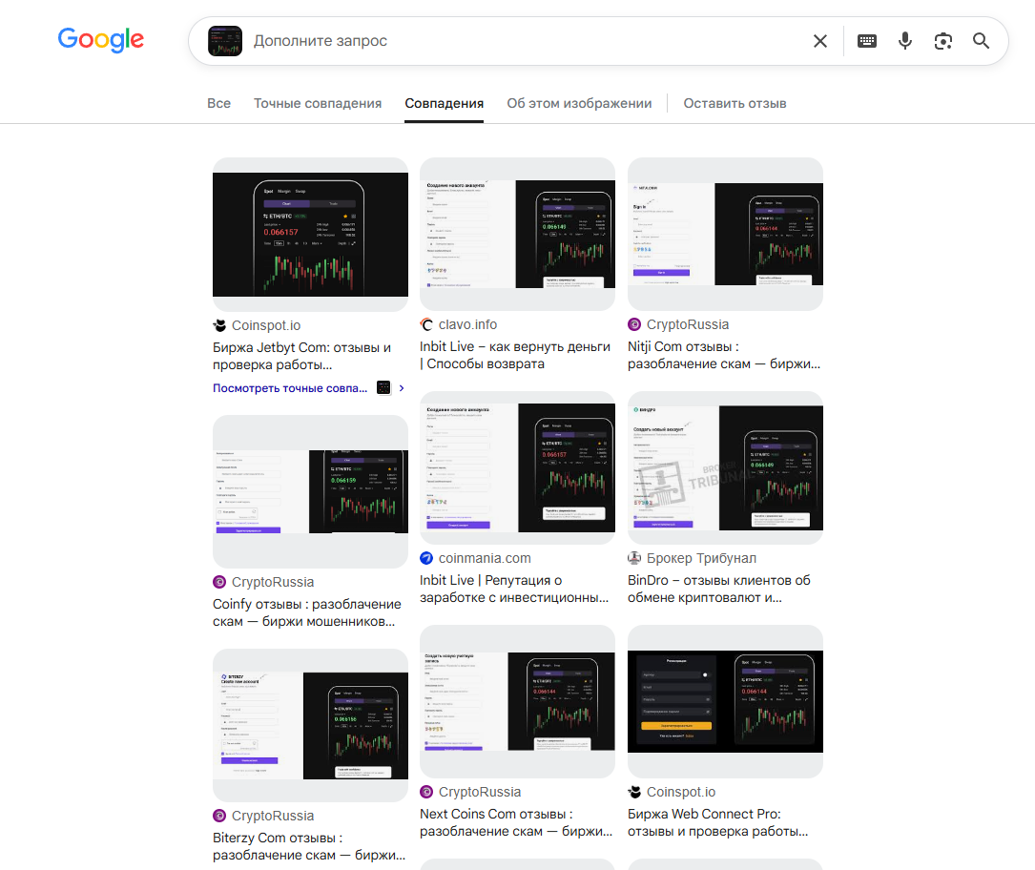The image size is (1035, 870).
Task: Open 'Inbit Live | Репутация' result title
Action: 514,589
